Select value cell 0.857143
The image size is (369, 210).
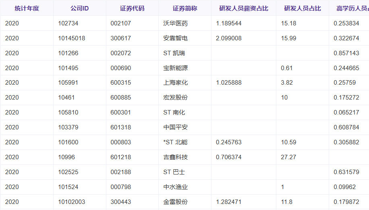tap(349, 53)
